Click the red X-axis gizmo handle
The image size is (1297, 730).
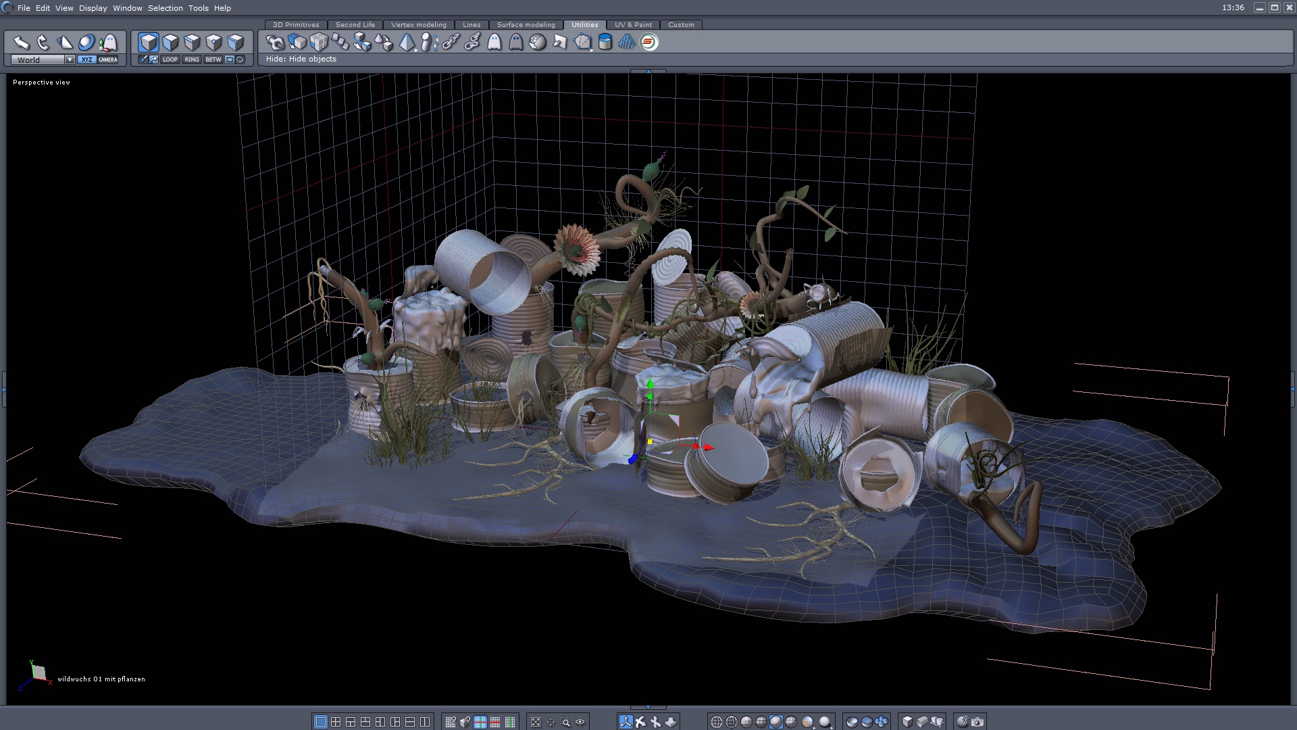pos(708,447)
